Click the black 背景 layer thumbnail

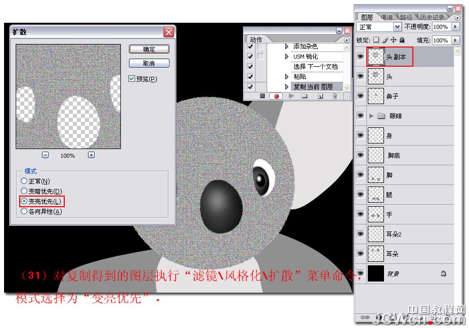click(376, 273)
